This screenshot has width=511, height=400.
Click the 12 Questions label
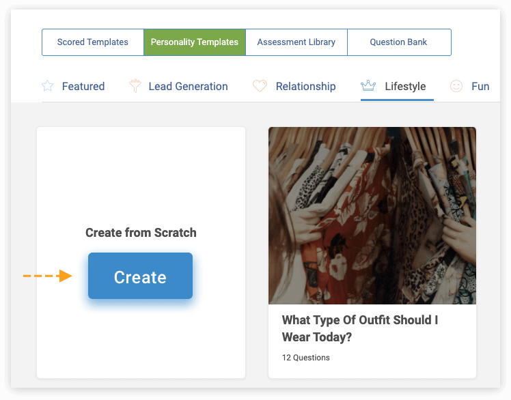(305, 358)
